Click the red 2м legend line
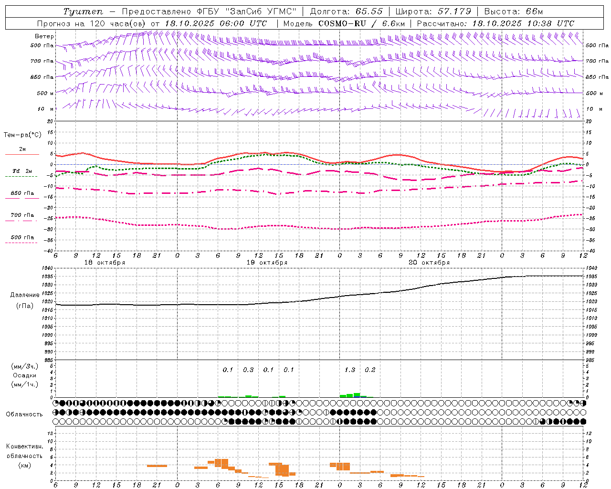611x489 pixels. coord(22,154)
